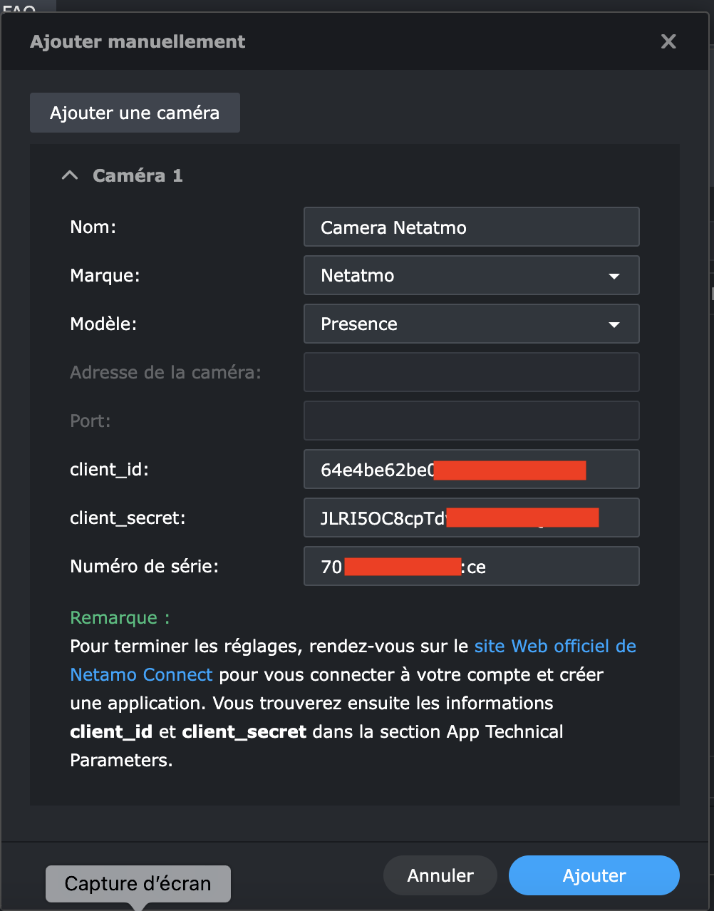Close the Ajouter manuellement dialog
The width and height of the screenshot is (714, 911).
668,42
